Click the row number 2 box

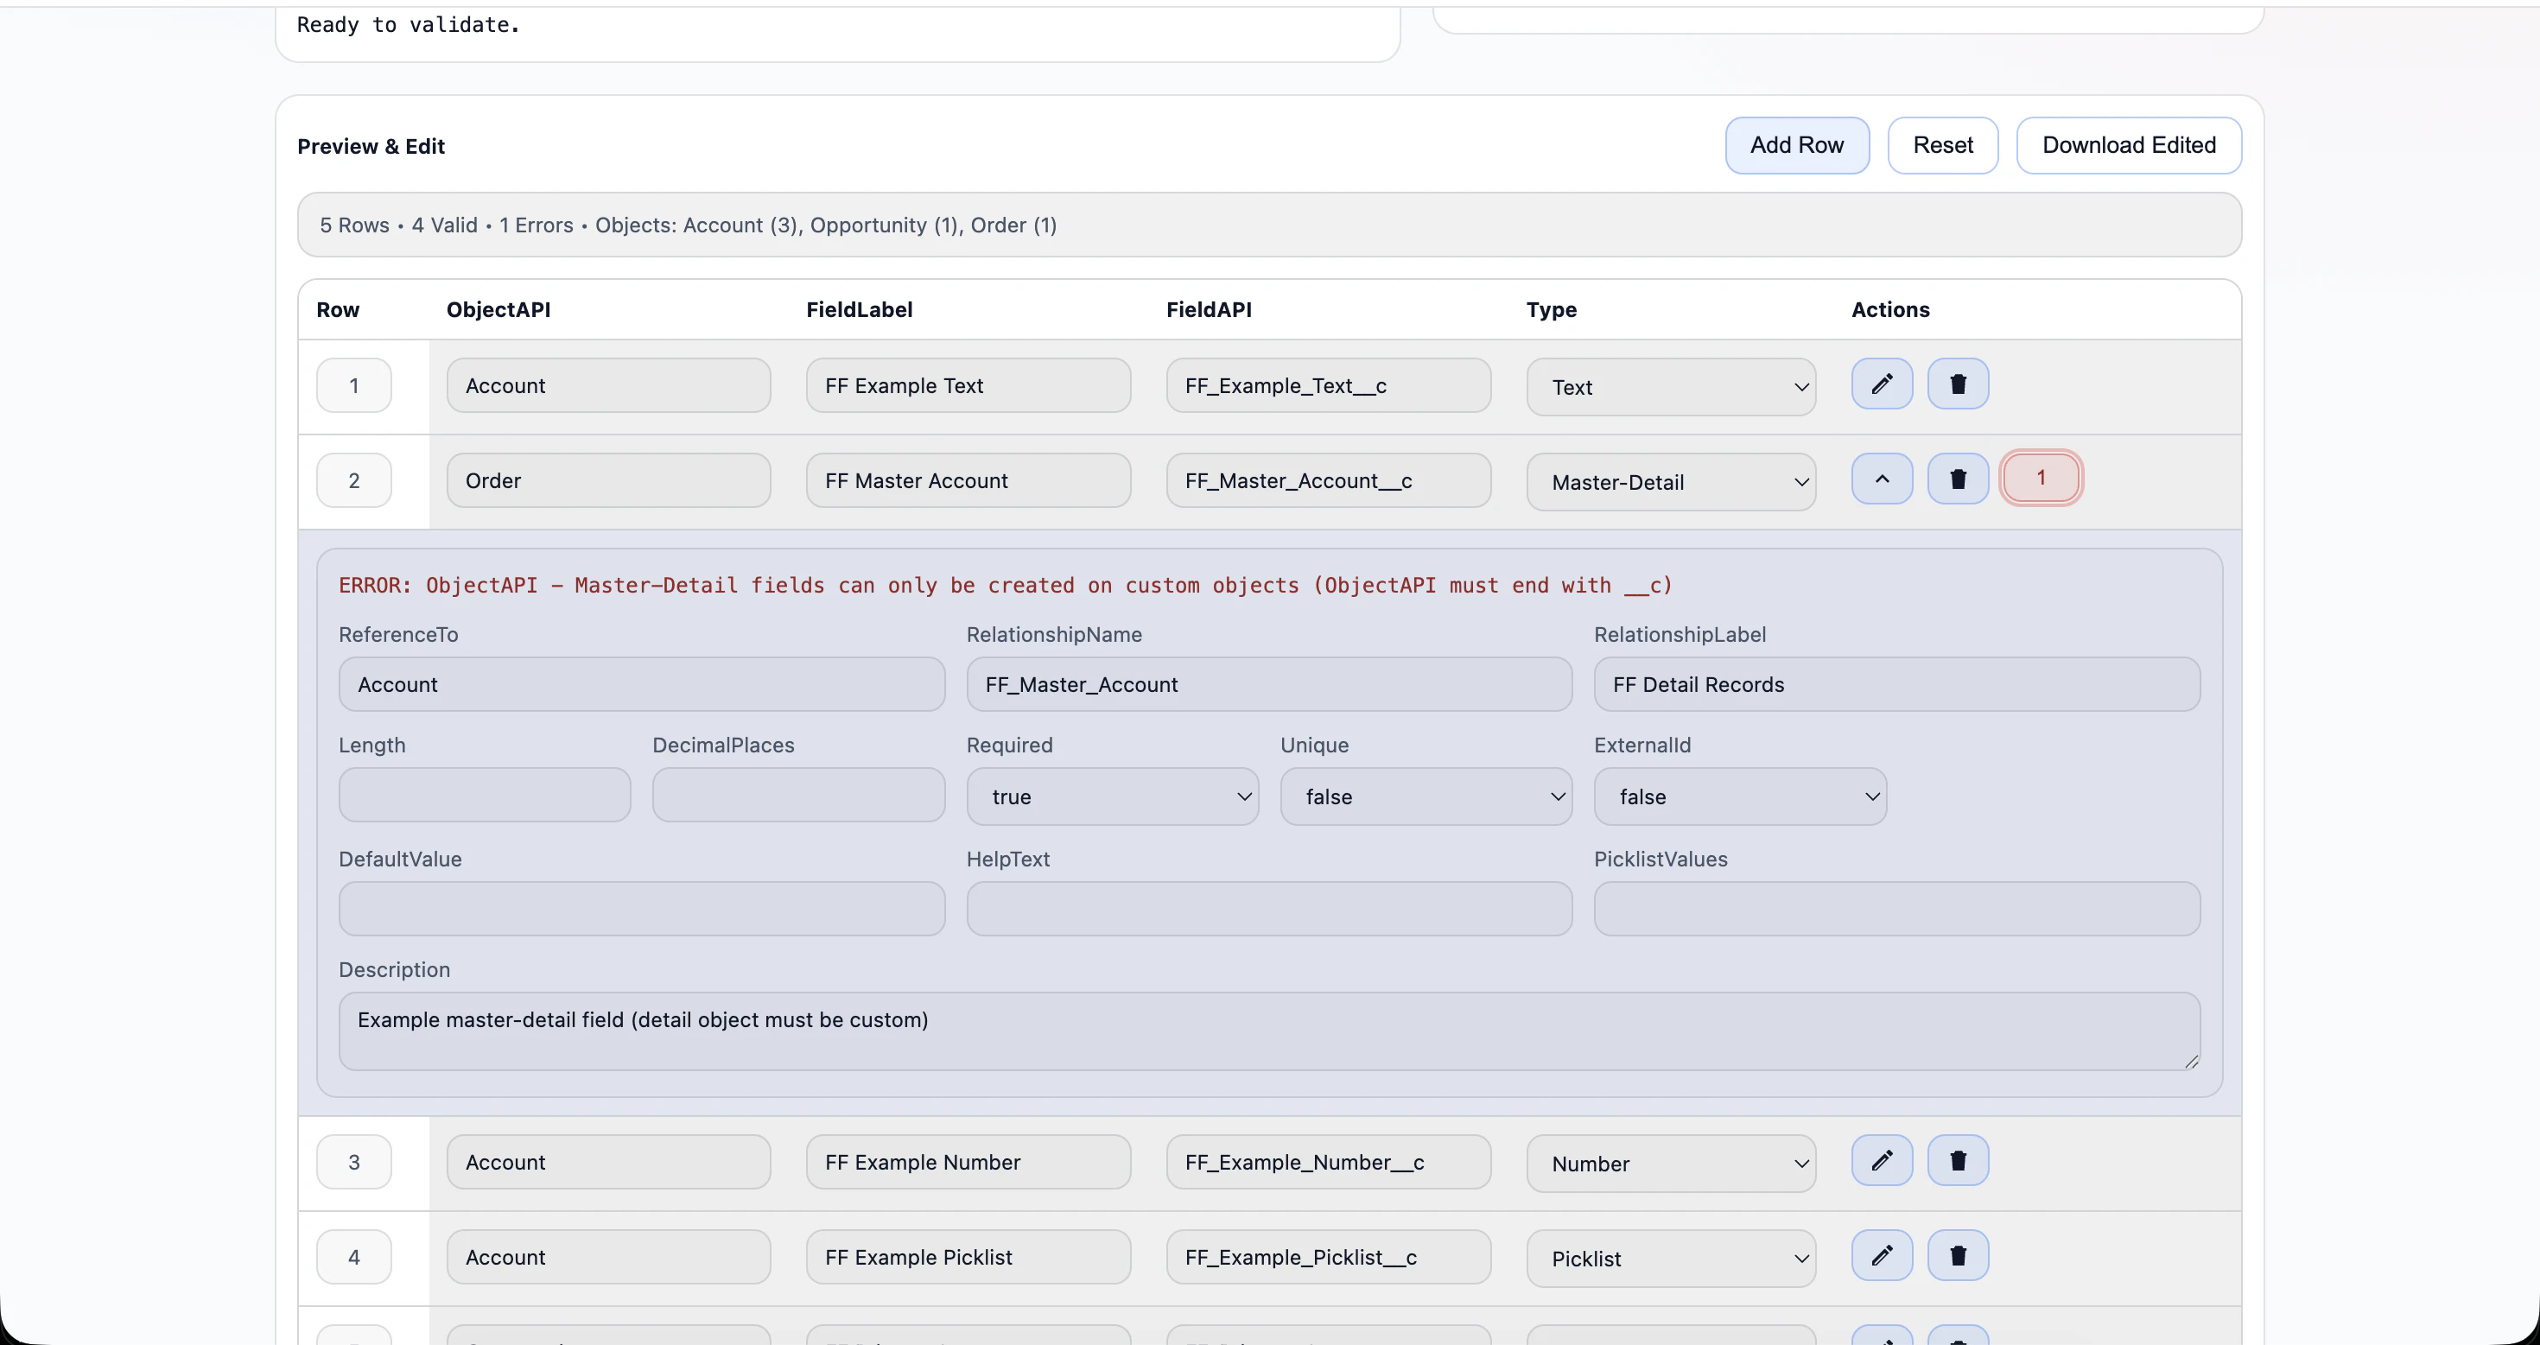click(x=354, y=480)
